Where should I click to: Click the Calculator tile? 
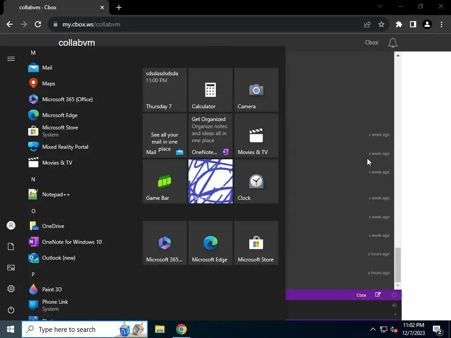click(210, 90)
